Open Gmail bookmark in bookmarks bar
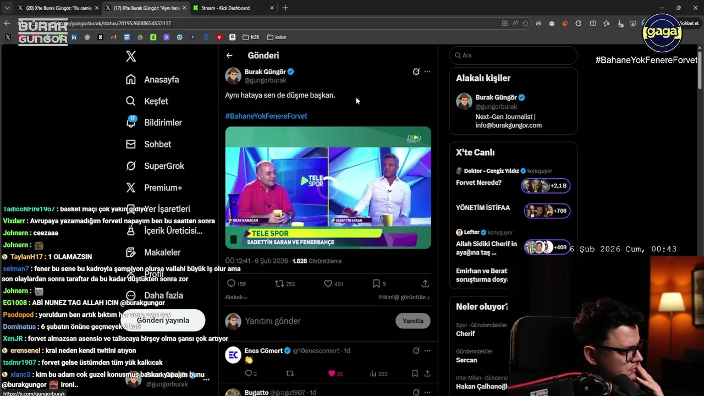704x396 pixels. (113, 37)
